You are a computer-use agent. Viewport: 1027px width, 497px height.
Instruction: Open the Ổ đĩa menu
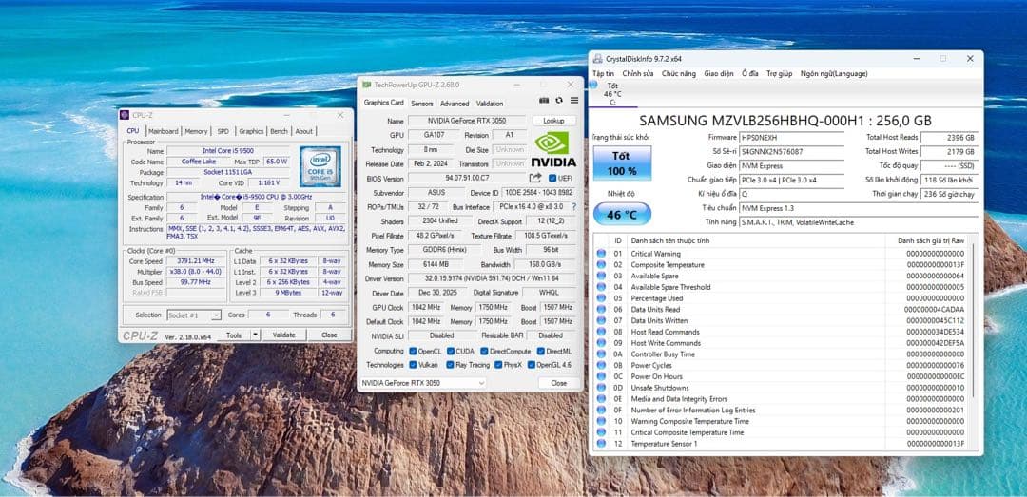pyautogui.click(x=750, y=73)
